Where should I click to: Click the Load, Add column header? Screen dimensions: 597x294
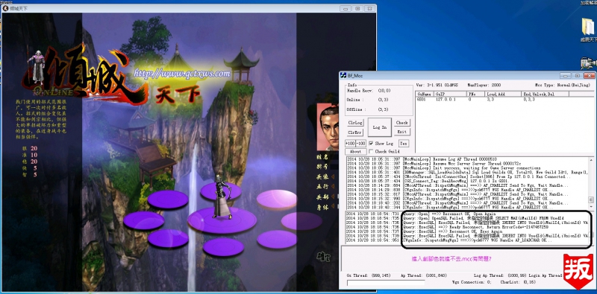coord(503,94)
